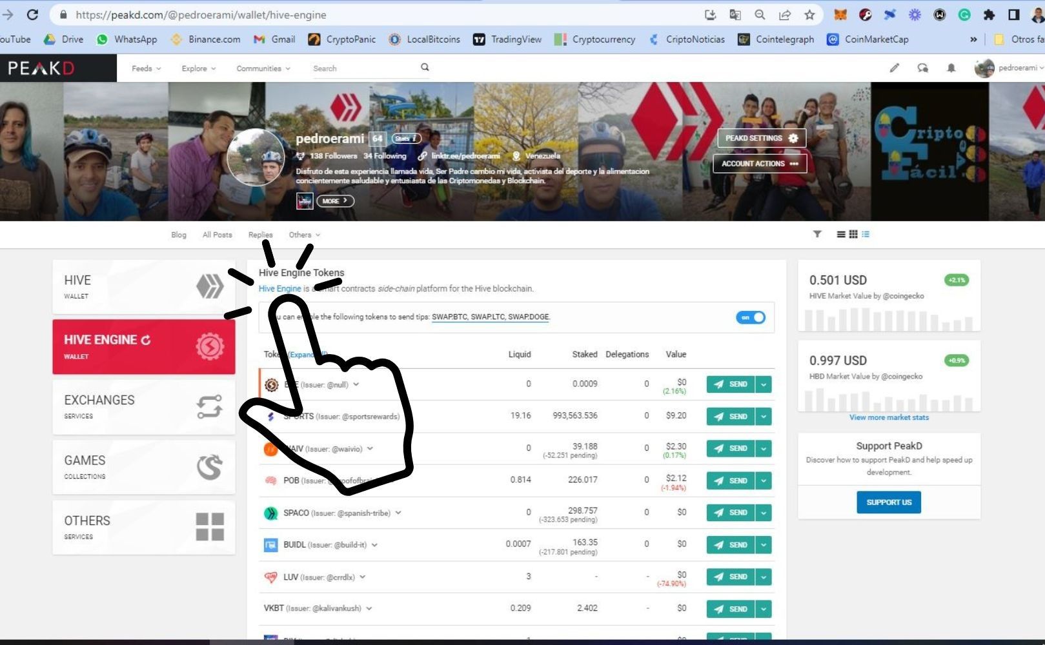This screenshot has width=1045, height=645.
Task: Open the notifications bell
Action: click(951, 68)
